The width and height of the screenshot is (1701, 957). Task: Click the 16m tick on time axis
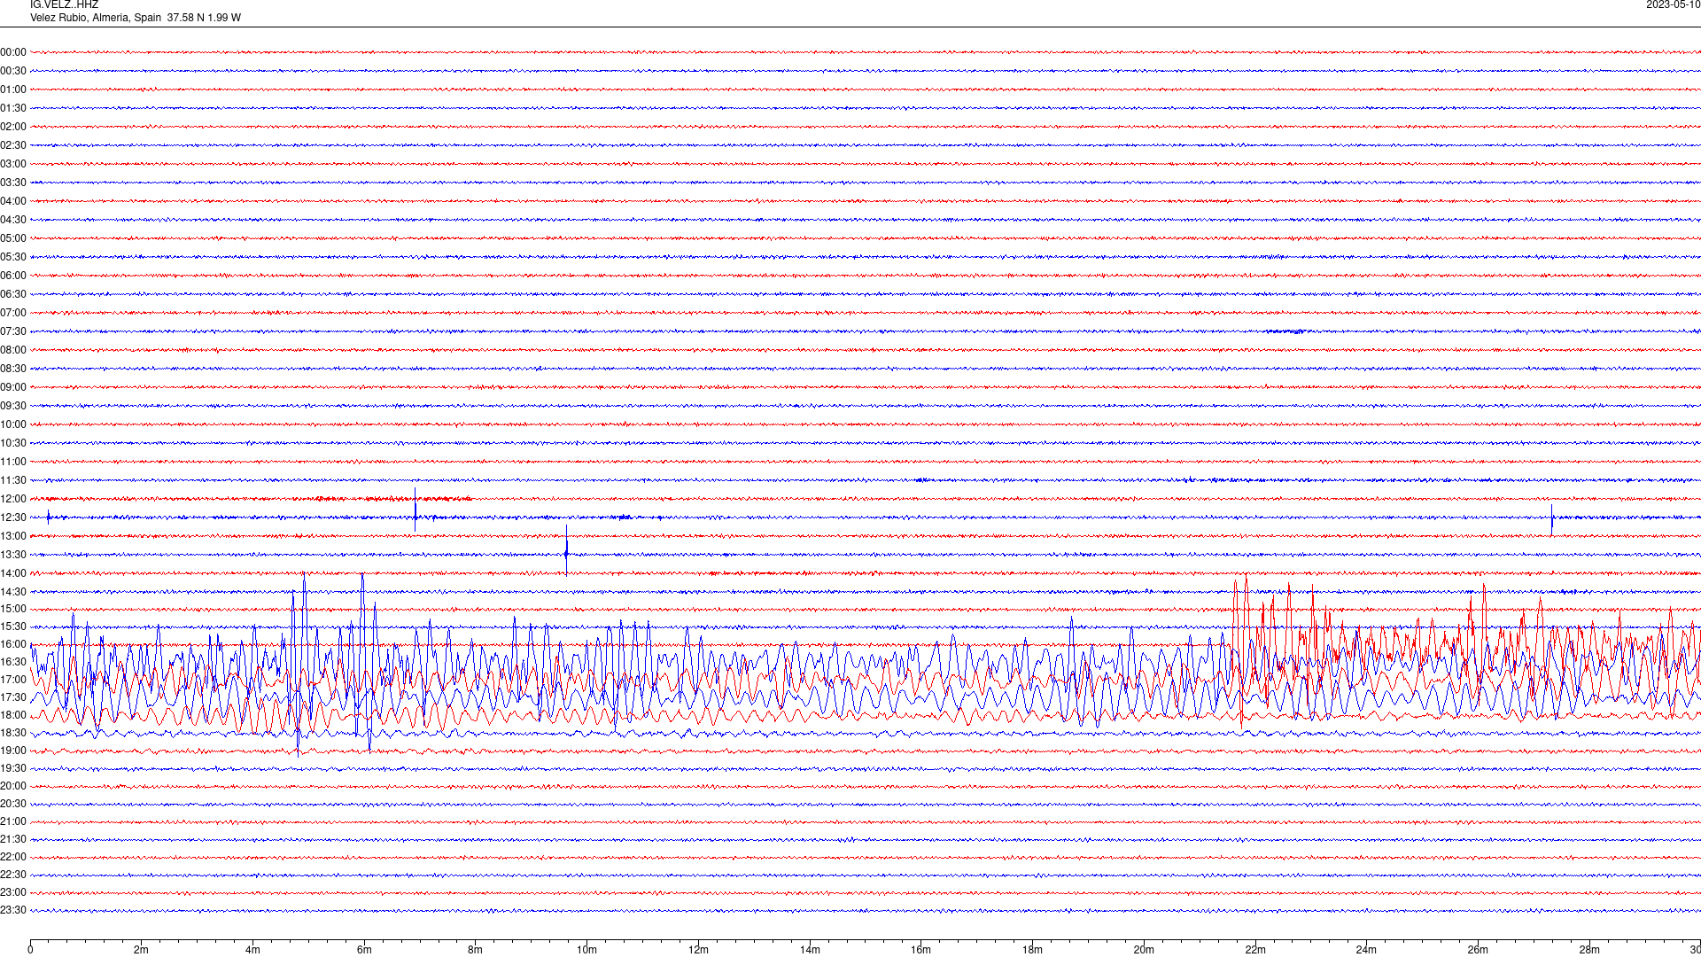click(x=920, y=950)
